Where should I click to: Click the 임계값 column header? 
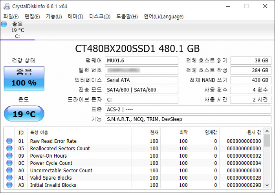(205, 133)
